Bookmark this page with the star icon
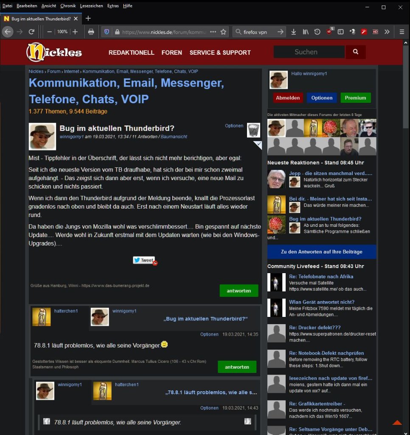This screenshot has height=435, width=410. pos(223,32)
